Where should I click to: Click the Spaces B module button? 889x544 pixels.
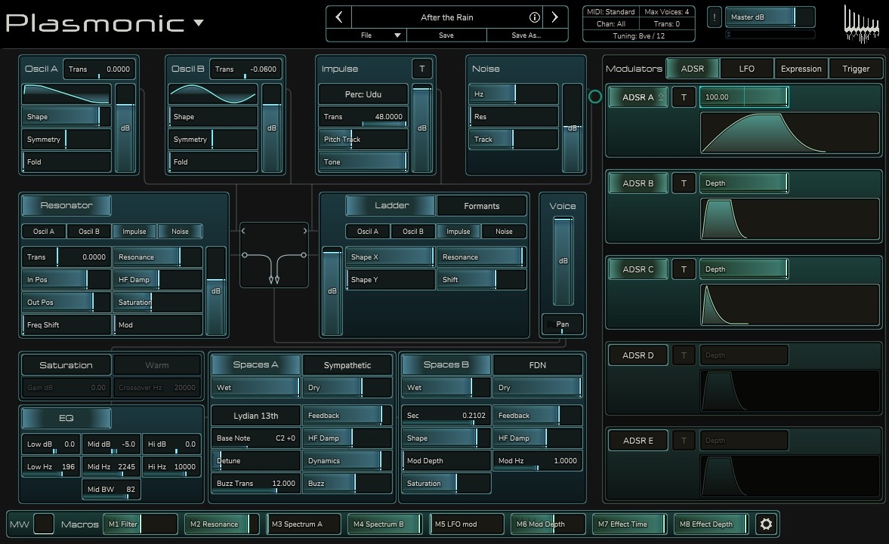pyautogui.click(x=446, y=364)
